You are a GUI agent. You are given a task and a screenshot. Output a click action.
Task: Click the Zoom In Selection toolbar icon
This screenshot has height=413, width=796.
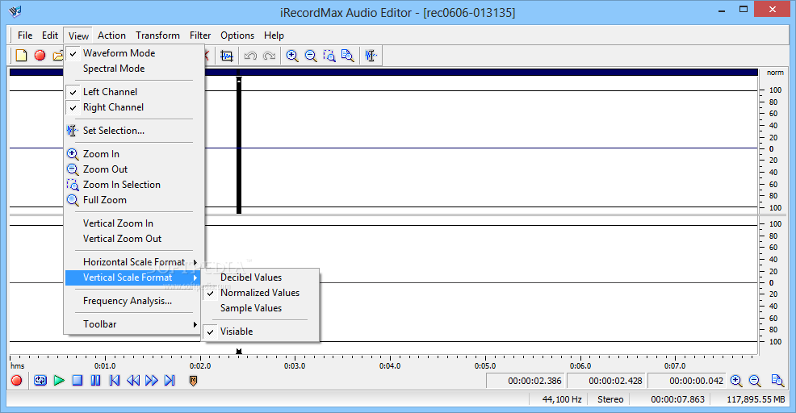pos(329,56)
